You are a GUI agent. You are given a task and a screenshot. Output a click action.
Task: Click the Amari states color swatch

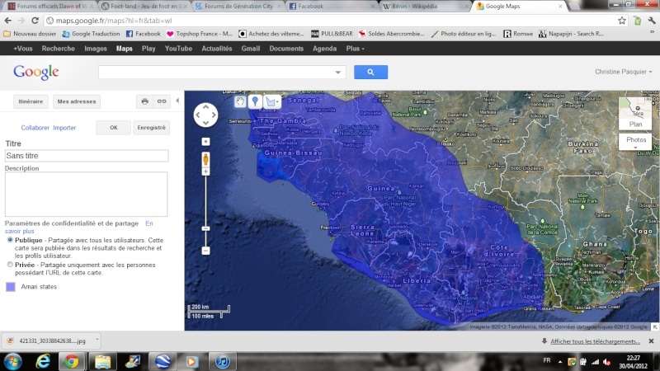click(x=11, y=286)
